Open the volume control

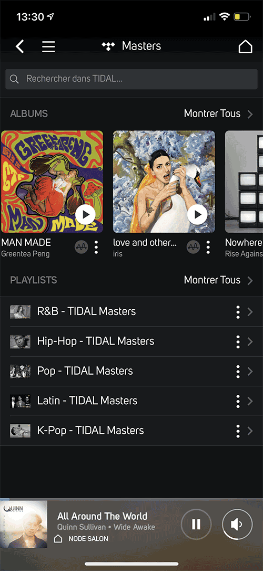coord(237,524)
